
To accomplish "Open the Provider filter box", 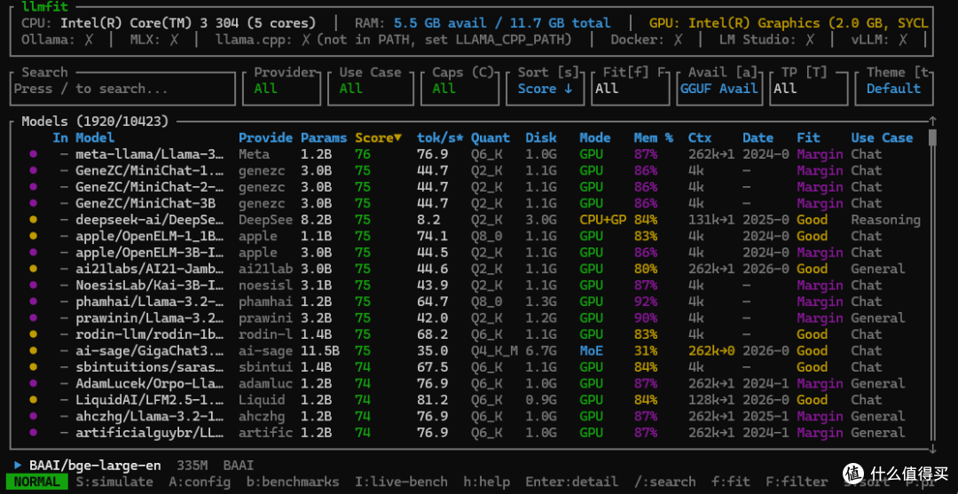I will [x=284, y=89].
